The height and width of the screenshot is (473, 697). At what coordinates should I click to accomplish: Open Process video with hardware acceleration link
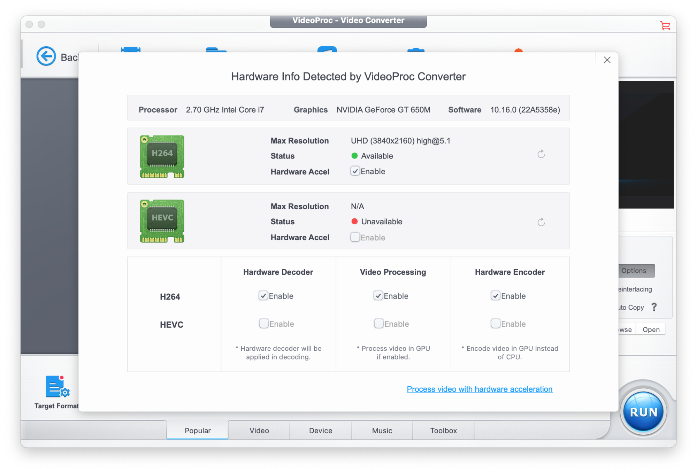pyautogui.click(x=480, y=389)
